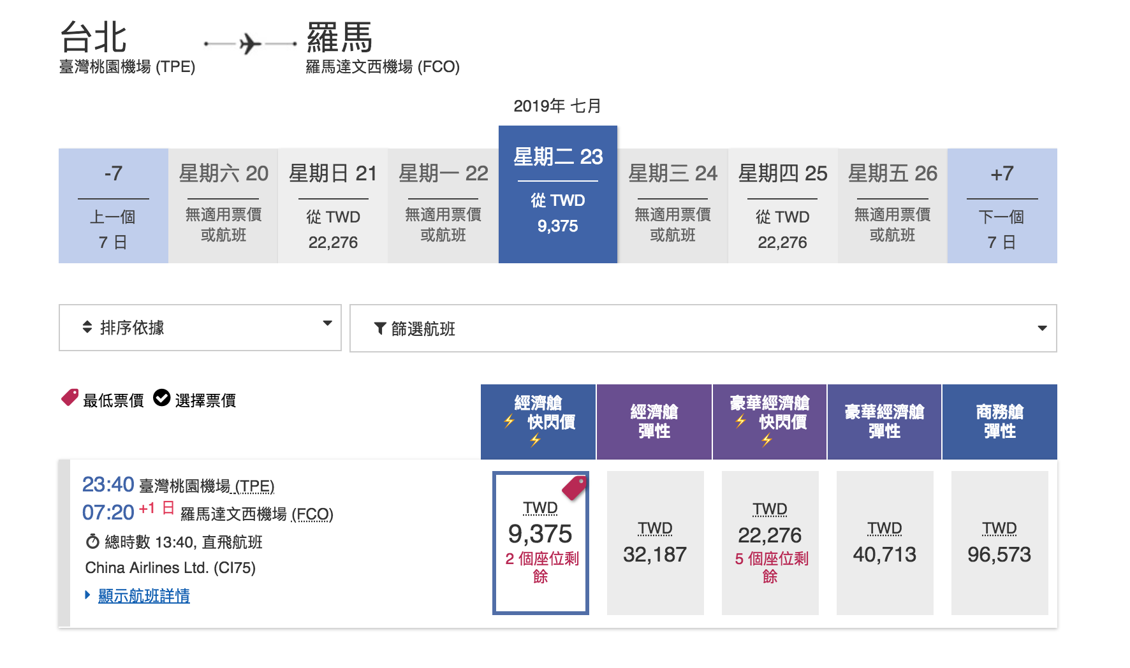Click 商務艙 彈性 column header
Viewport: 1130px width, 668px height.
point(1000,422)
